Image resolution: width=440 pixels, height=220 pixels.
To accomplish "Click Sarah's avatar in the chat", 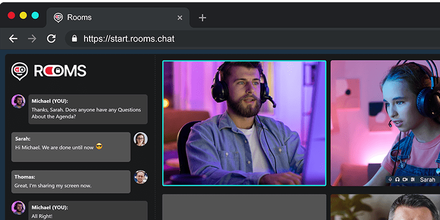I will tap(140, 139).
